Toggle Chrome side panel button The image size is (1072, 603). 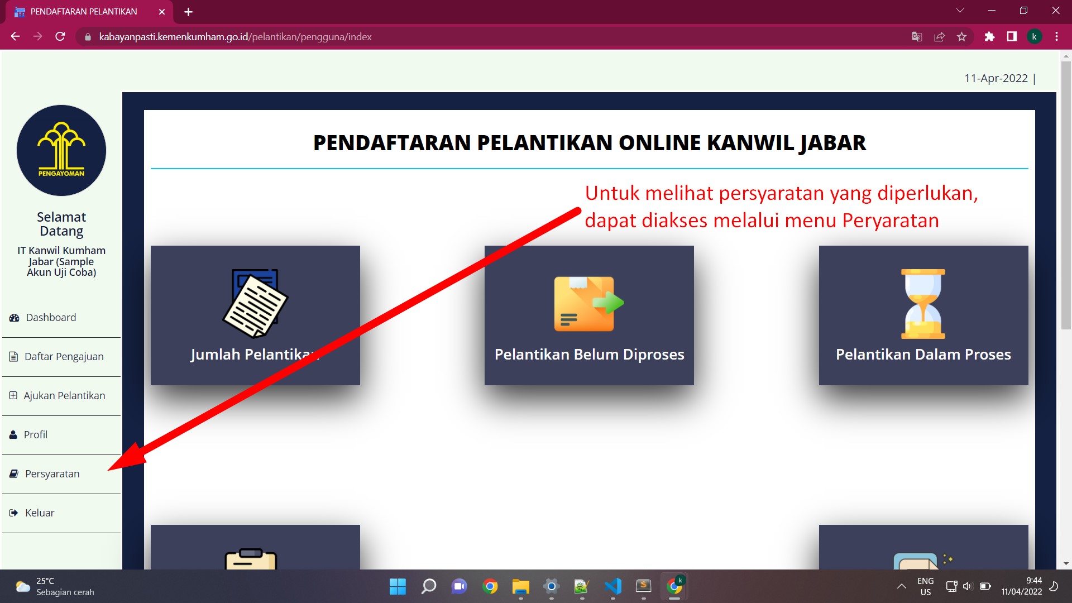tap(1012, 37)
